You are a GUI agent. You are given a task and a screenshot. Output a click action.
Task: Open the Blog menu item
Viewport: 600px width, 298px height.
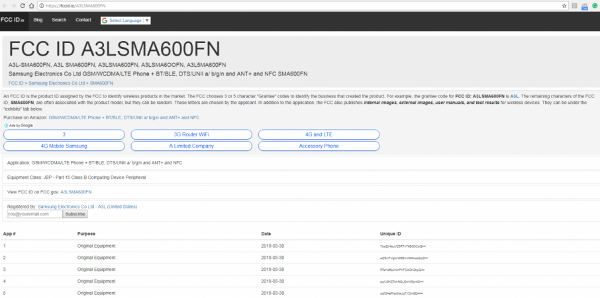point(38,20)
